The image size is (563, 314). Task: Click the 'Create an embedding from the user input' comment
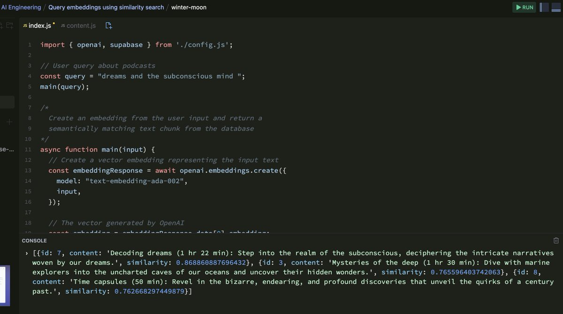155,118
